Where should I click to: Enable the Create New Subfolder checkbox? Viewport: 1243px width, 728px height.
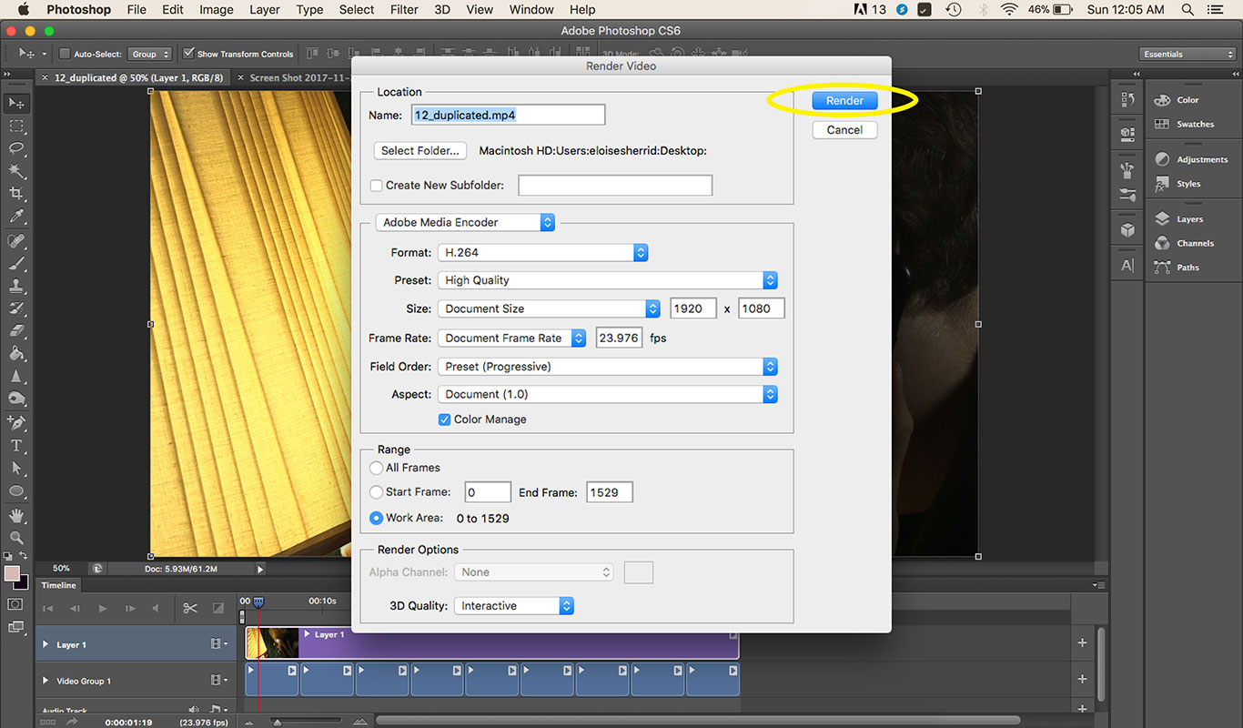pyautogui.click(x=376, y=185)
